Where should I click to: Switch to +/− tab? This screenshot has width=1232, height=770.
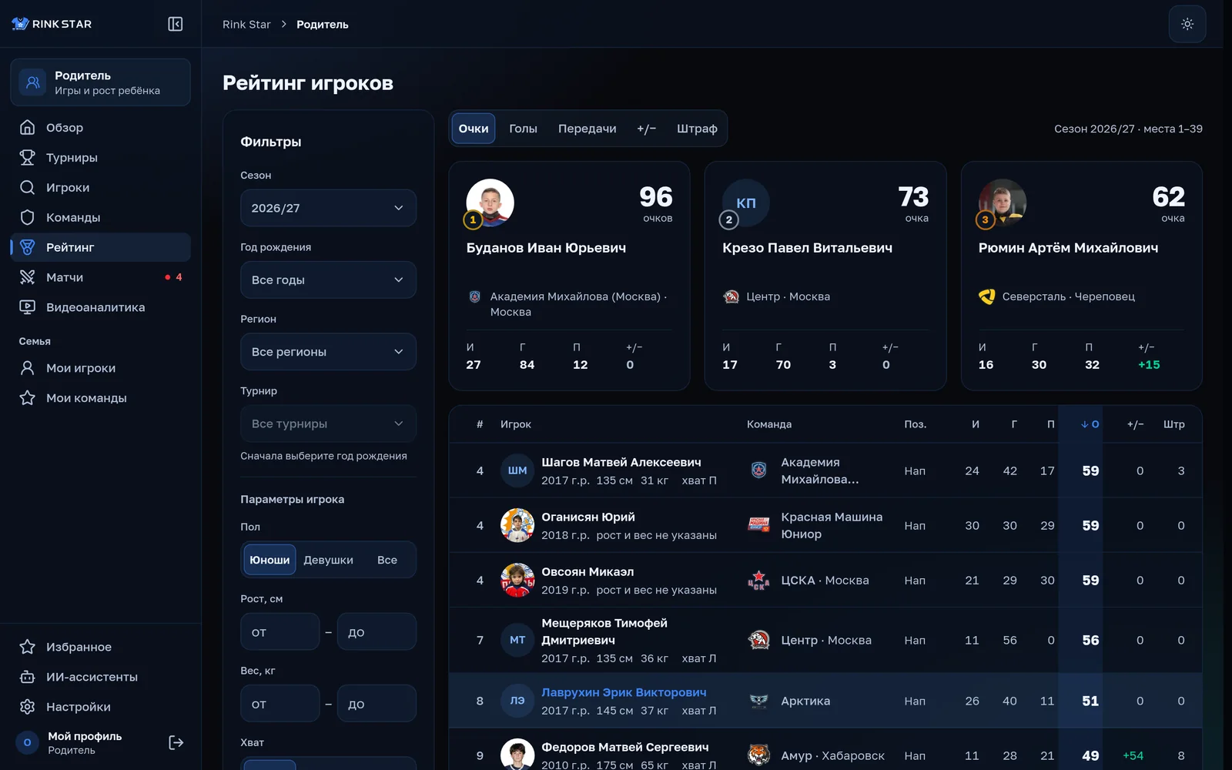pyautogui.click(x=646, y=129)
